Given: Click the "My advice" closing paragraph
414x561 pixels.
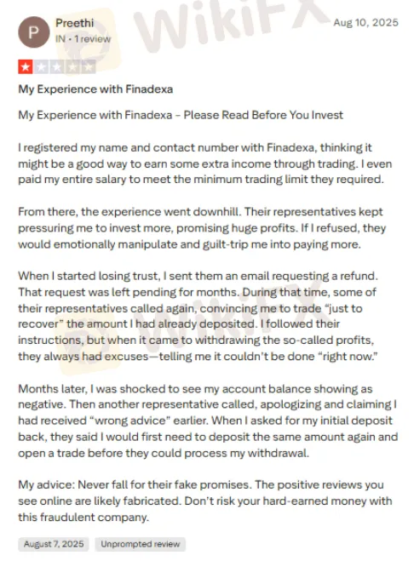Looking at the screenshot, I should (x=205, y=501).
